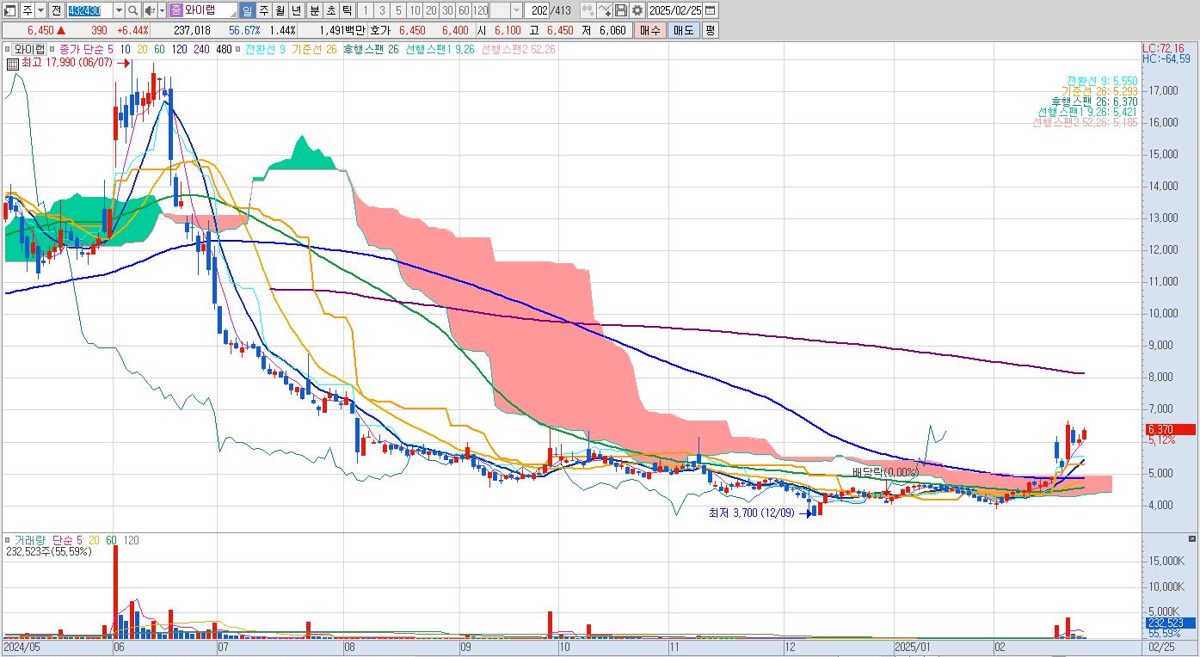Switch to 주 weekly chart period
The height and width of the screenshot is (657, 1200).
coord(264,10)
